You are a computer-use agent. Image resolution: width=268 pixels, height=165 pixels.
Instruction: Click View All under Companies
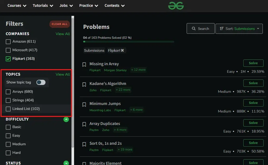[63, 34]
